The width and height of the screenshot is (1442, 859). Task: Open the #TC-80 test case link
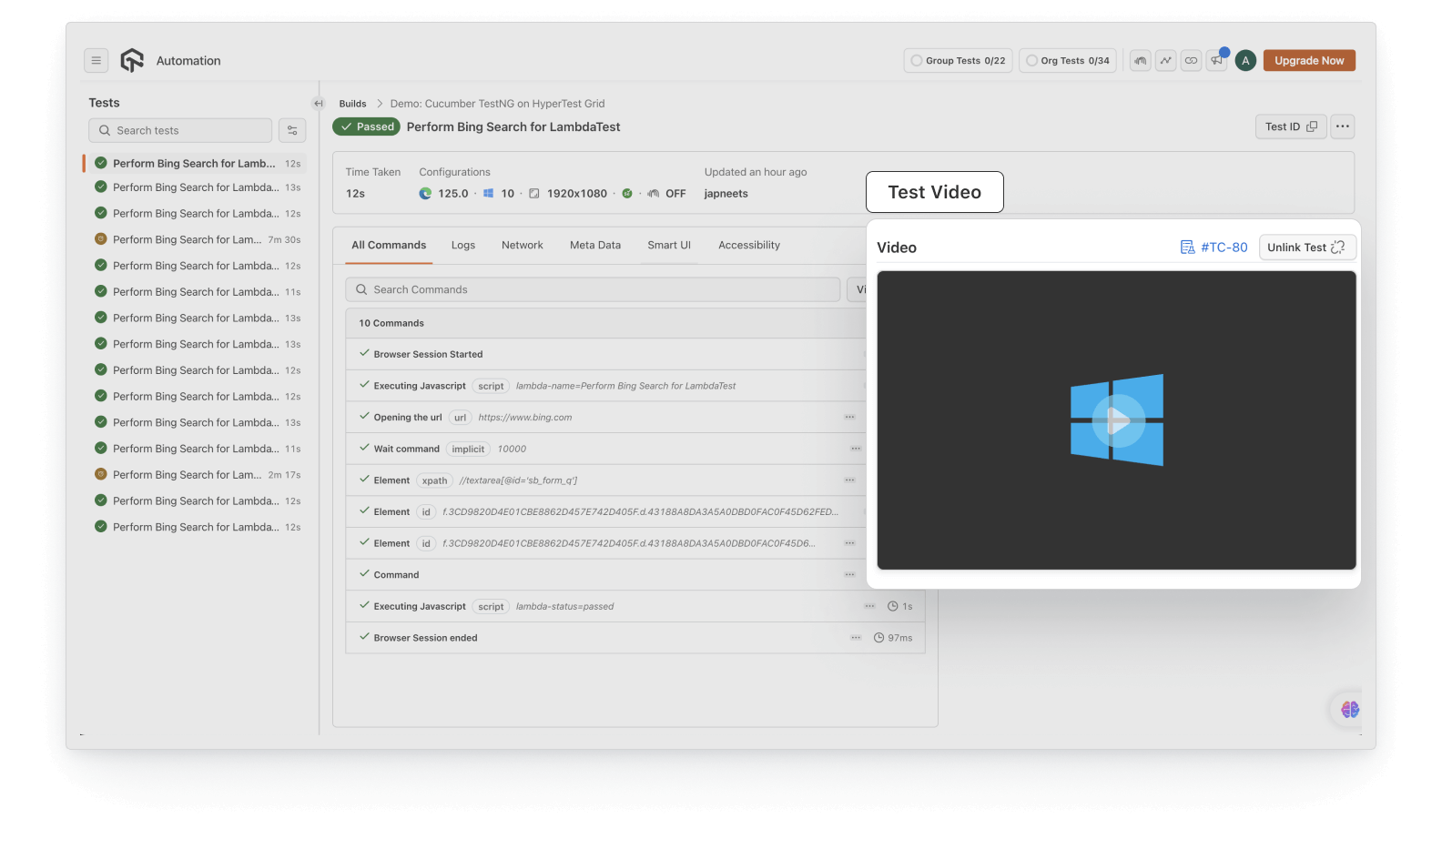(1214, 248)
